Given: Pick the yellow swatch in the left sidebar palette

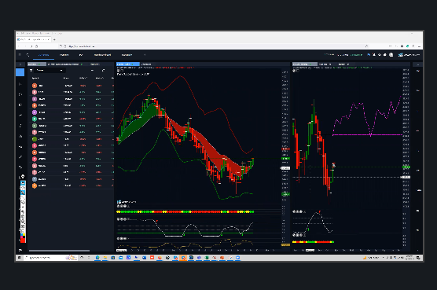Looking at the screenshot, I should 24,235.
